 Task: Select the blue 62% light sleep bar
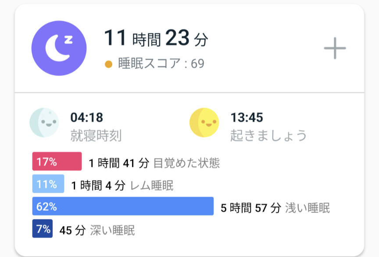[123, 206]
